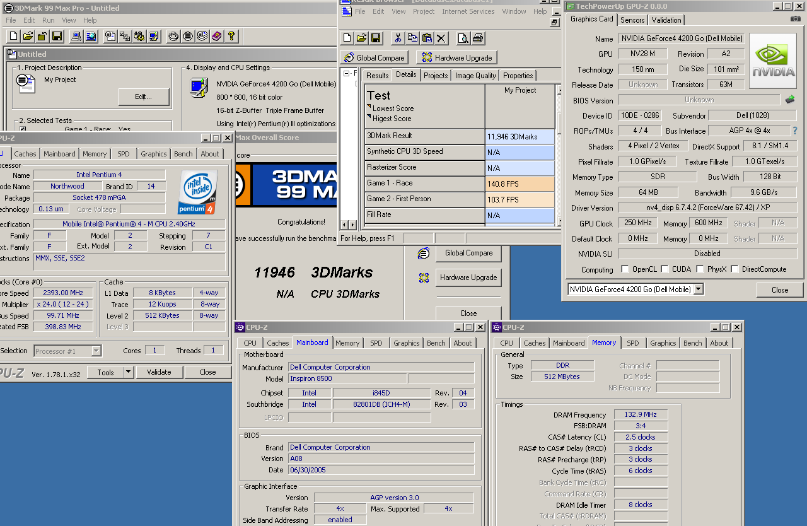Viewport: 807px width, 526px height.
Task: Click the DRAM Frequency 132.9 MHz value
Action: [x=641, y=414]
